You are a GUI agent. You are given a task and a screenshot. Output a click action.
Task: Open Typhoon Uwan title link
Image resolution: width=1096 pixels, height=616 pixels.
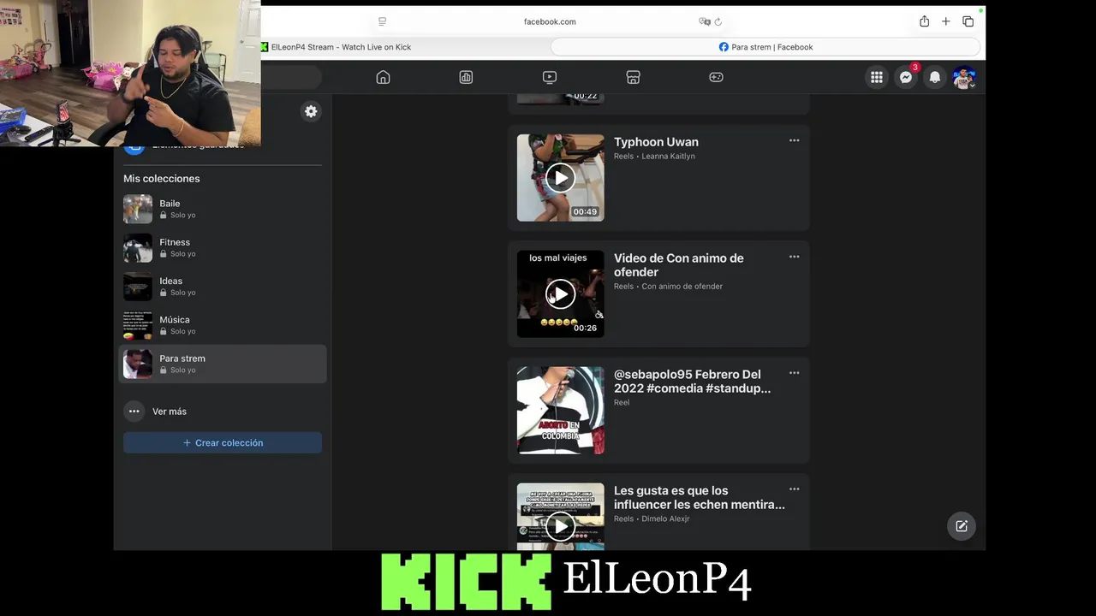tap(656, 142)
